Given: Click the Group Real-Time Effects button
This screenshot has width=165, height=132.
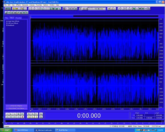Looking at the screenshot, I should [16, 109].
